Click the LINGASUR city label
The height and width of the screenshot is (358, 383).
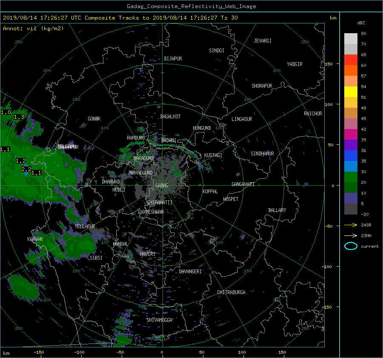(242, 119)
